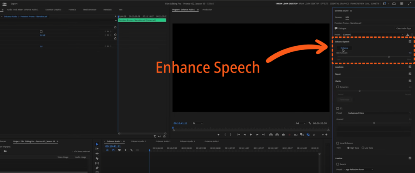415x173 pixels.
Task: Mark Out point in Program monitor
Action: coord(231,135)
